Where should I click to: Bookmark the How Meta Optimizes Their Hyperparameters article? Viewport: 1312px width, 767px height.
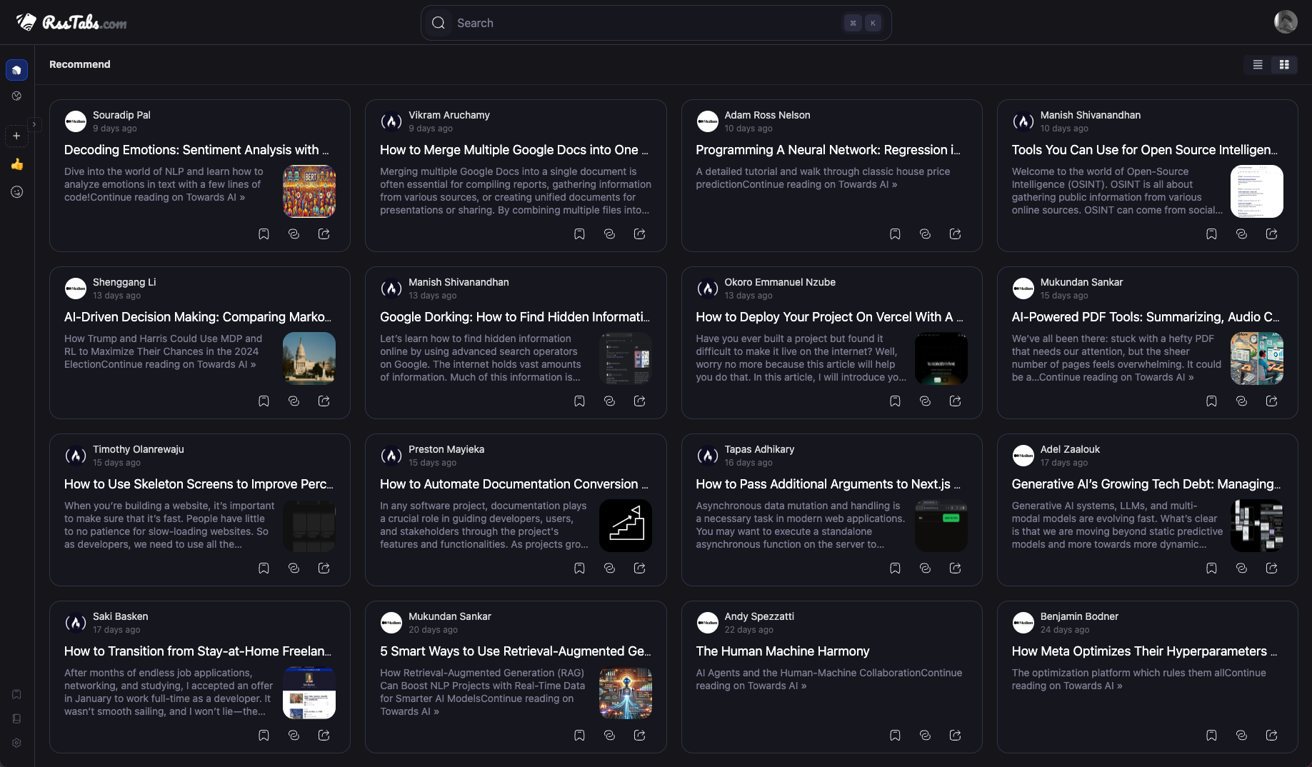point(1211,736)
